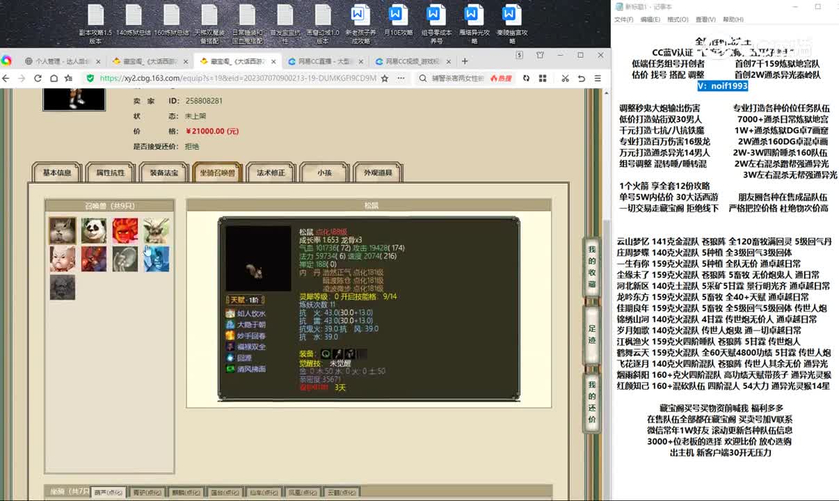The height and width of the screenshot is (501, 839).
Task: Close the 个人管理 browser tab
Action: pos(98,61)
